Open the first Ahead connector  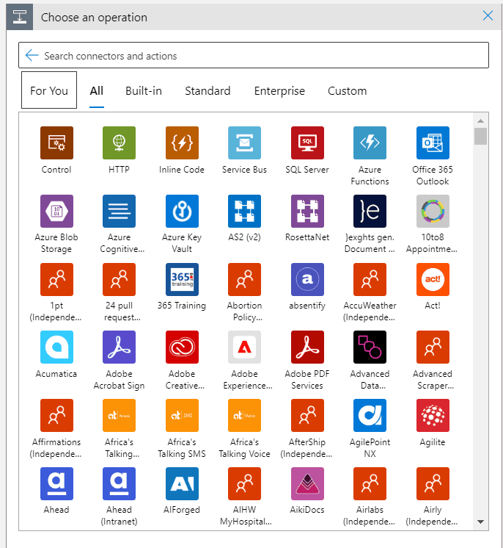[56, 483]
